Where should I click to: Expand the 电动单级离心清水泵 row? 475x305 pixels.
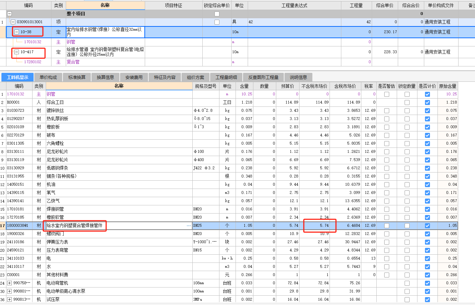[9, 291]
